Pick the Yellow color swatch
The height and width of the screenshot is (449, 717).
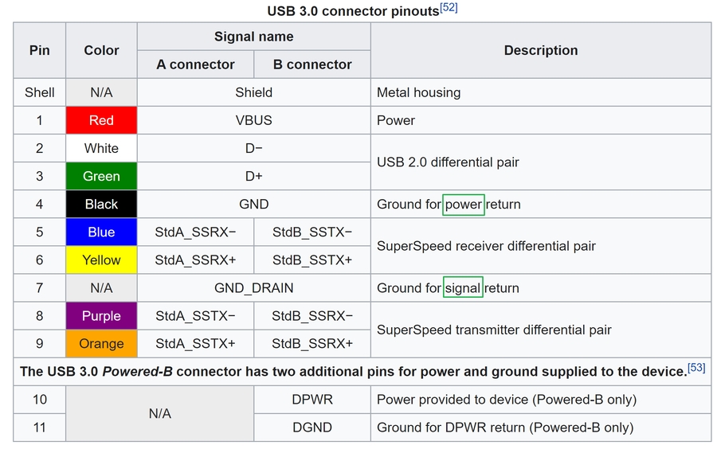tap(101, 260)
